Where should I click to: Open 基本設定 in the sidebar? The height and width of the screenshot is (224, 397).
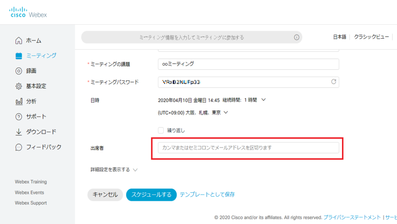[36, 86]
